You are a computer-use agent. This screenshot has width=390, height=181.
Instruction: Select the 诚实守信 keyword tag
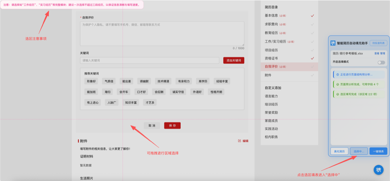click(x=178, y=92)
